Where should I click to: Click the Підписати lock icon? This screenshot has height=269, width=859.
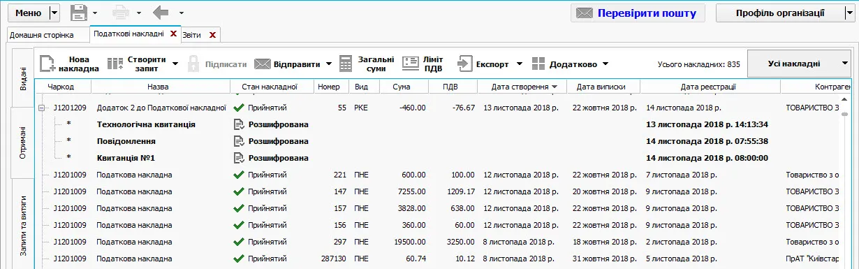click(x=193, y=64)
